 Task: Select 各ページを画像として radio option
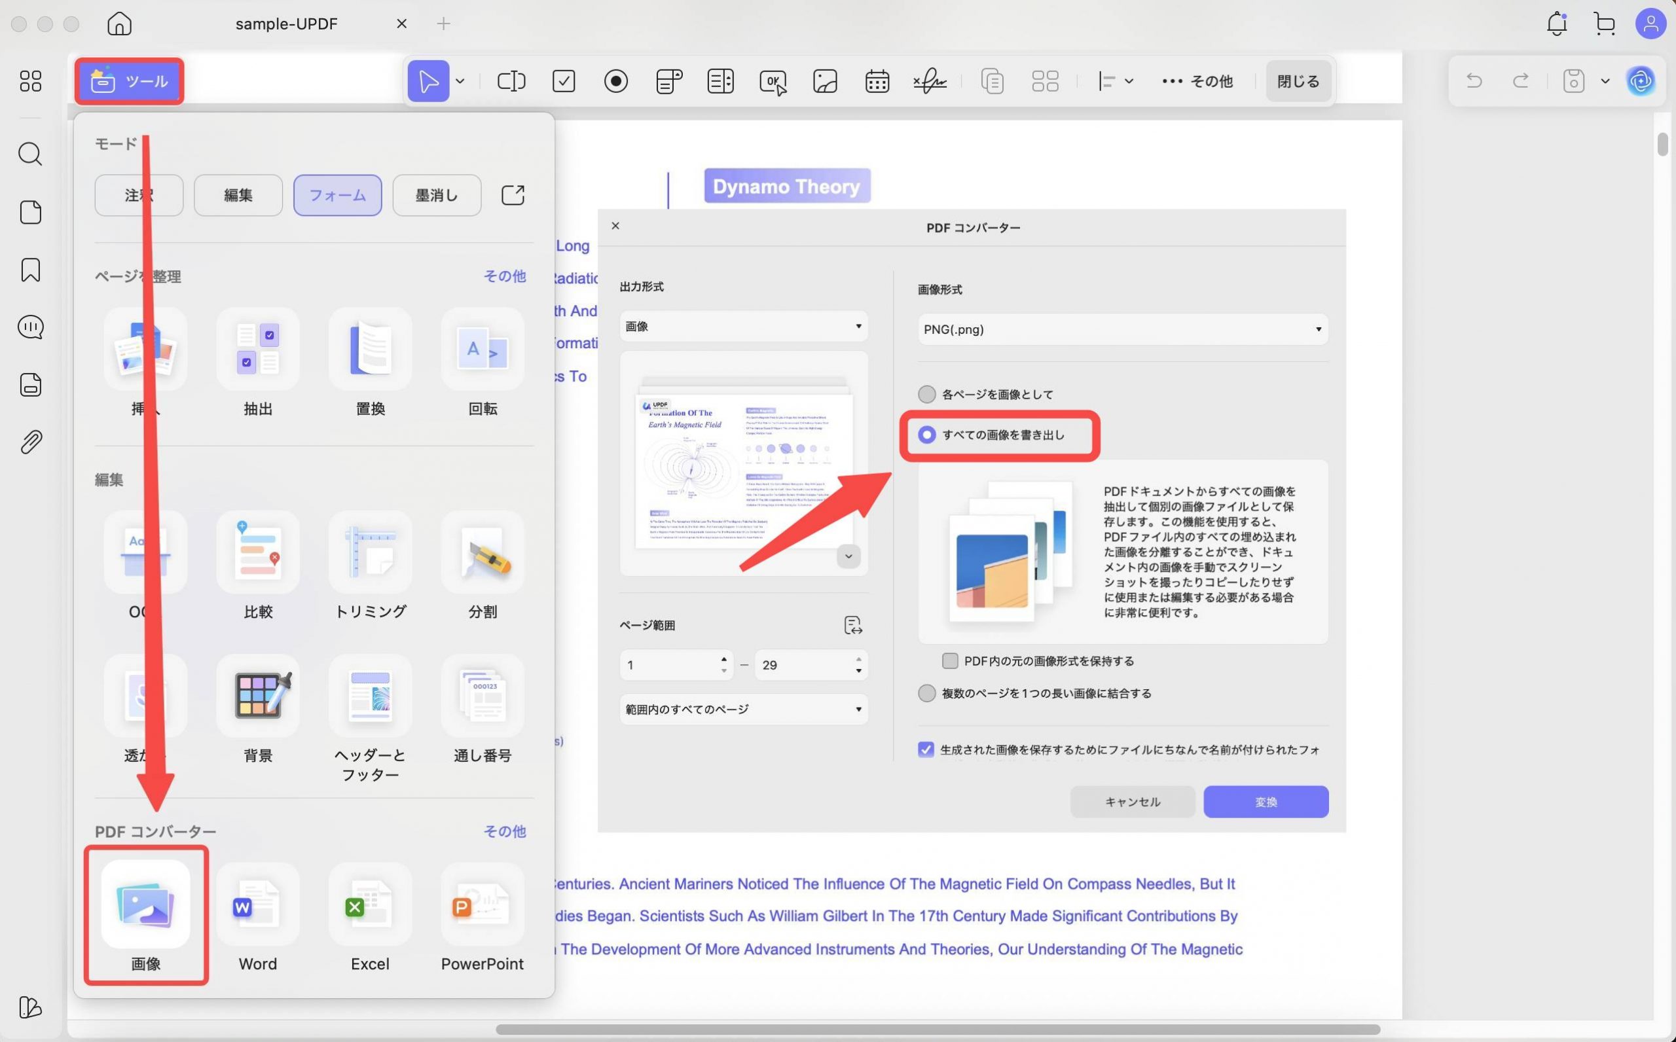tap(927, 394)
